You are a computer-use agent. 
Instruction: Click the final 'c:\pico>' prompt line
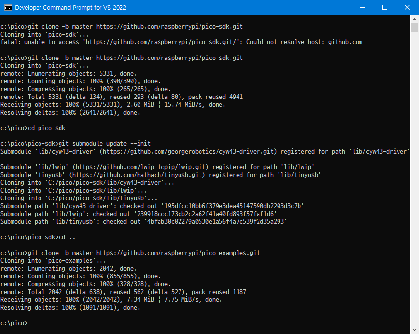14,323
